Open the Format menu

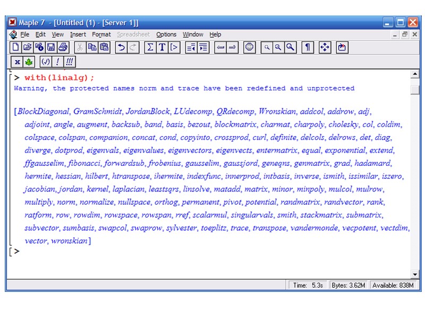click(101, 35)
